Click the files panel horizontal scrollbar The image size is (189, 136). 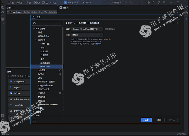coord(18,68)
